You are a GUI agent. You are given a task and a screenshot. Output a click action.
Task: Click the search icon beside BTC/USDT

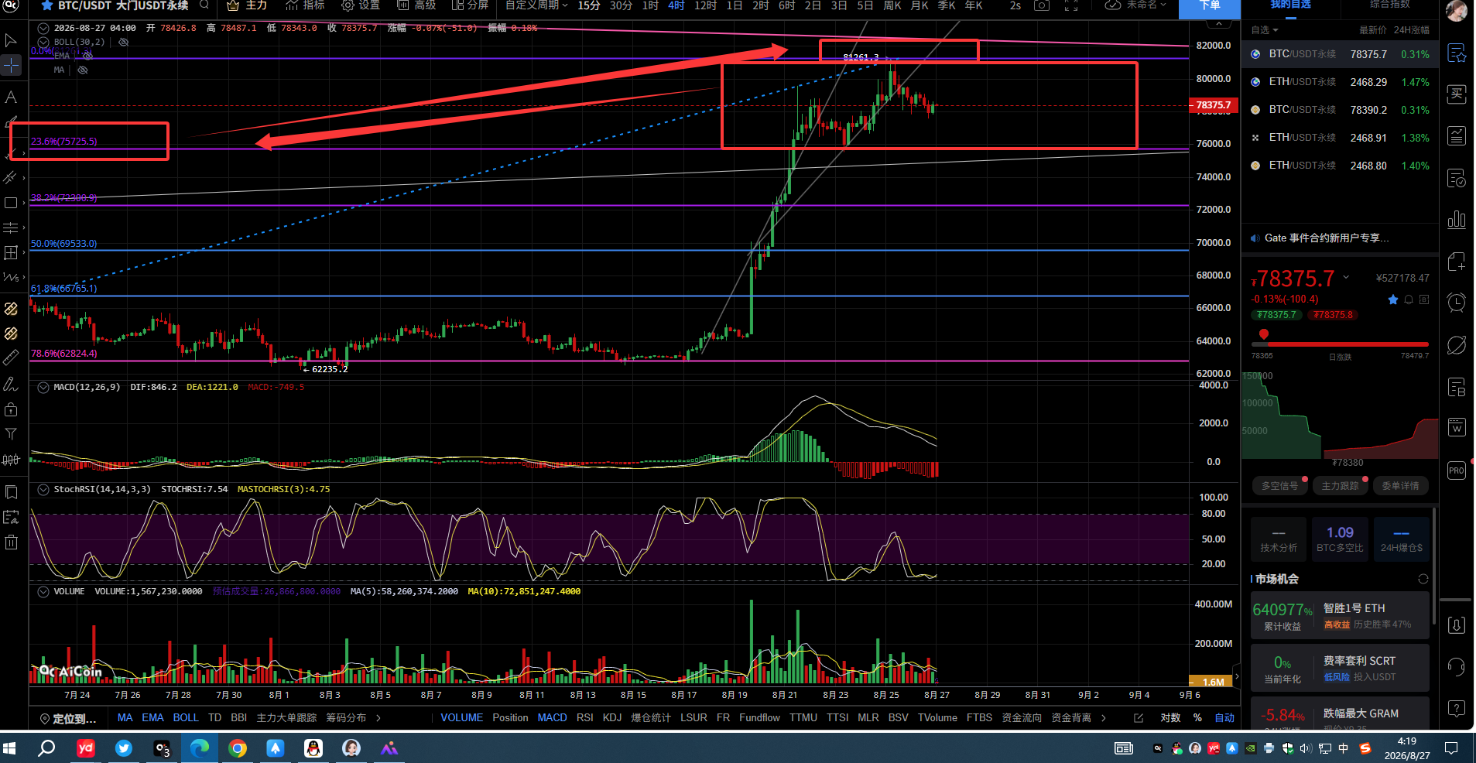[x=204, y=5]
